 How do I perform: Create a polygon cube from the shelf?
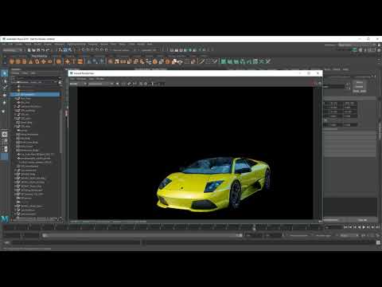point(18,61)
